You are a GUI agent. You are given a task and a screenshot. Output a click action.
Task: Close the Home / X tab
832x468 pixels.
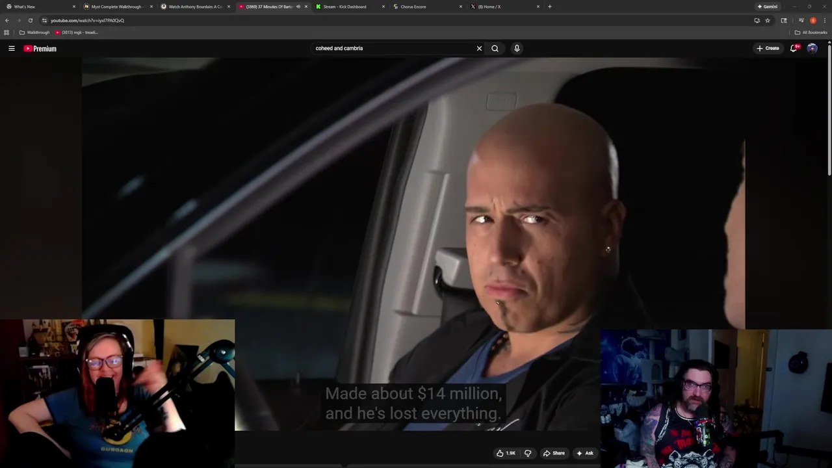[538, 6]
